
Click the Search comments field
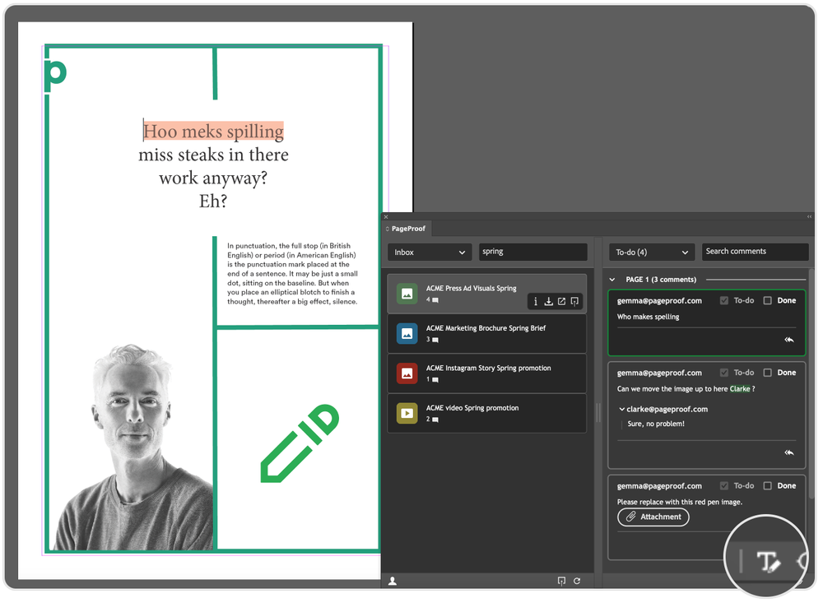tap(755, 252)
